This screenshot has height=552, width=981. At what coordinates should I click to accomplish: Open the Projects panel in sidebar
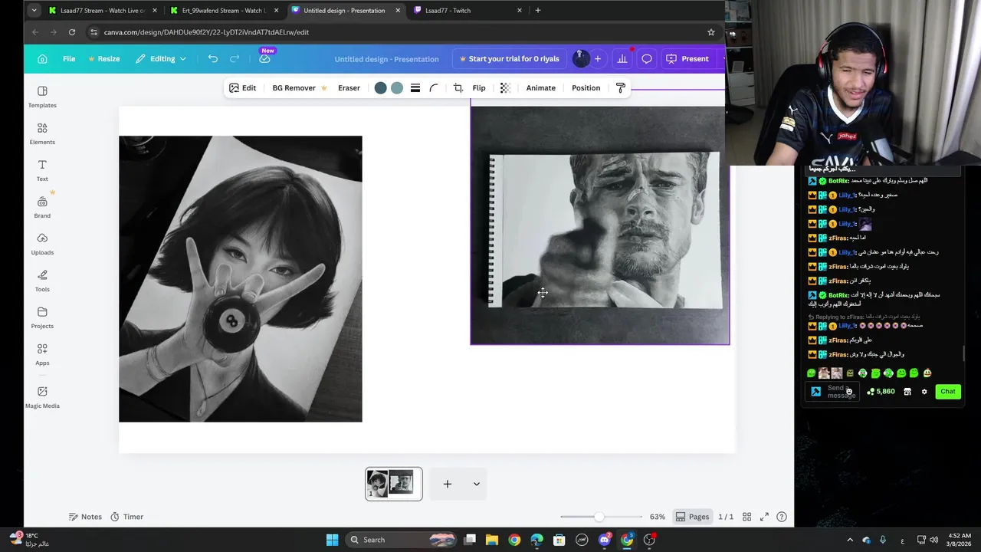(x=42, y=317)
